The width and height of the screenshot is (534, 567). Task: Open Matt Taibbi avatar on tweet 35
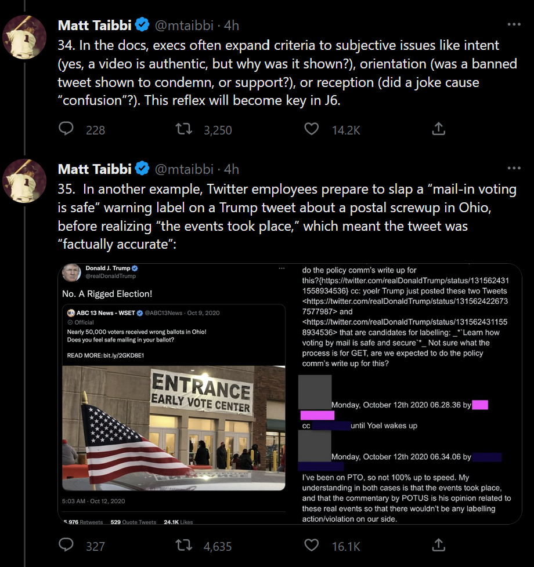tap(24, 181)
